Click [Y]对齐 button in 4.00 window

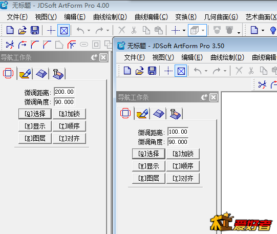click(69, 138)
